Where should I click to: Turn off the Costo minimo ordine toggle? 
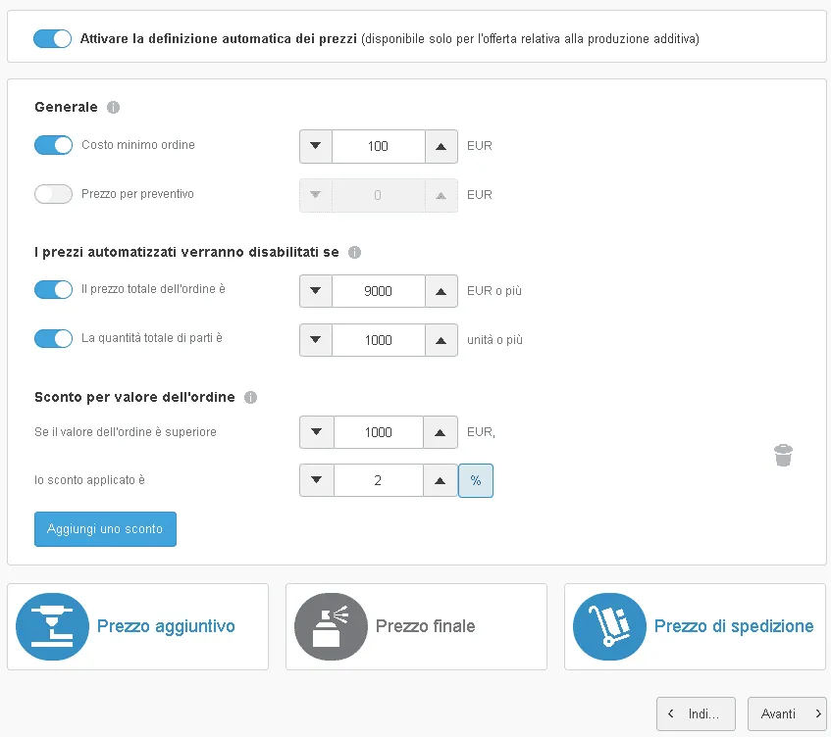[x=54, y=144]
